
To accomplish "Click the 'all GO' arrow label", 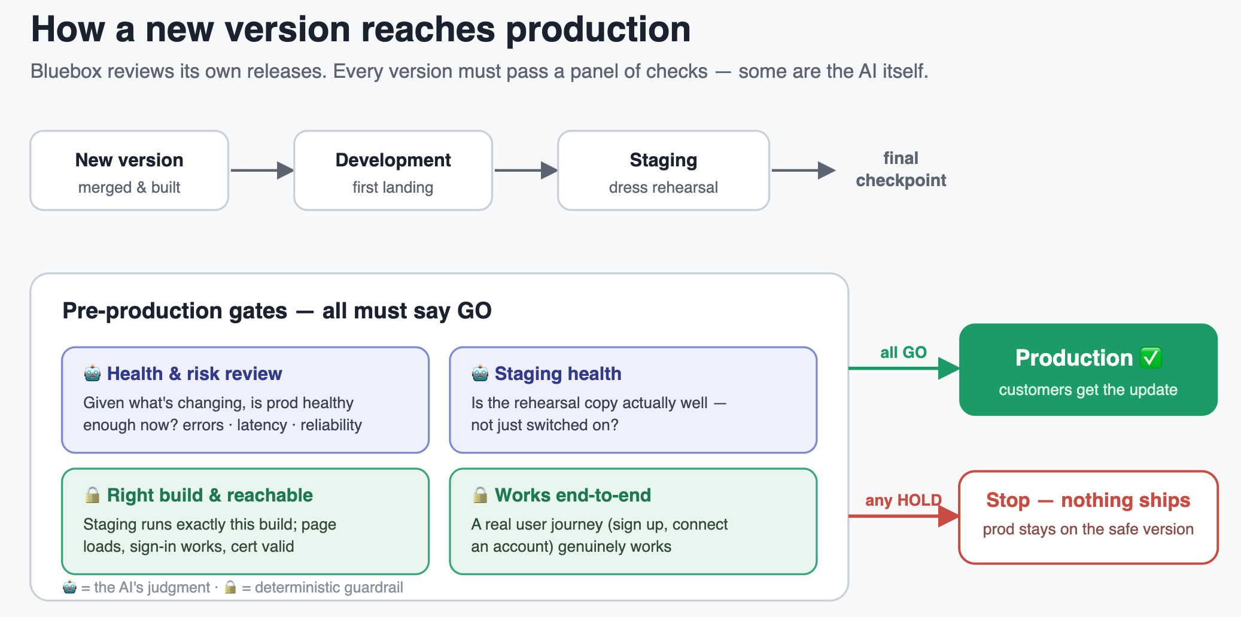I will coord(904,352).
